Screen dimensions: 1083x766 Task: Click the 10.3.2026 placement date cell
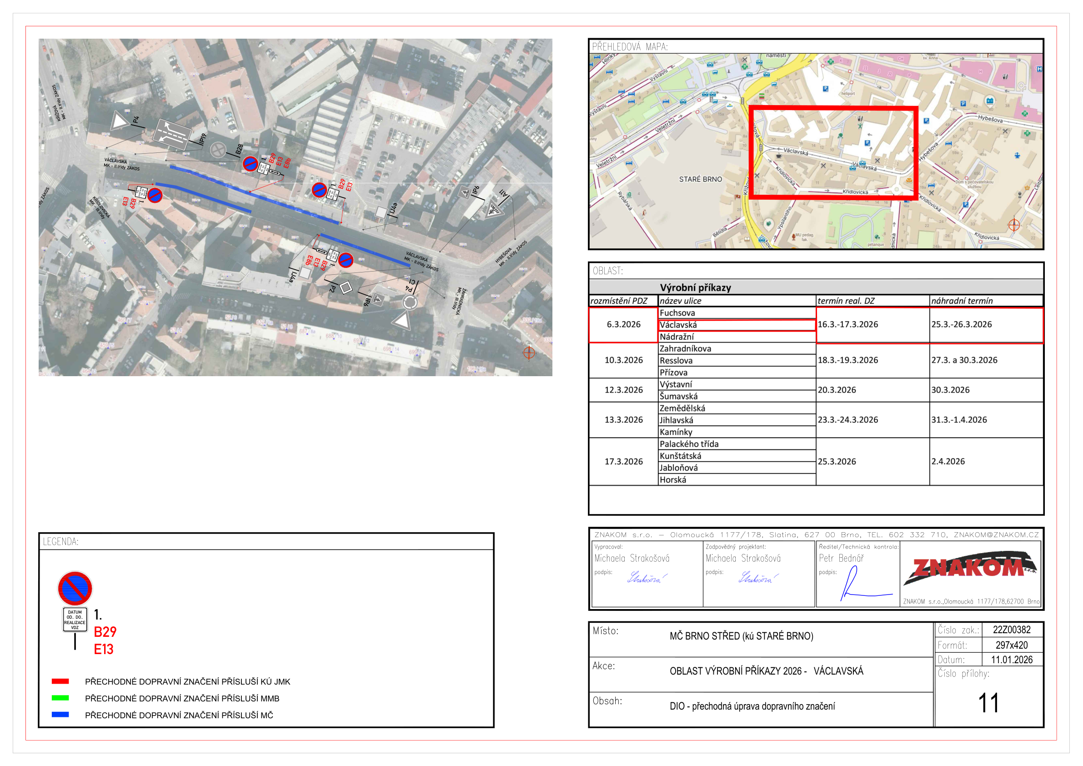[624, 361]
